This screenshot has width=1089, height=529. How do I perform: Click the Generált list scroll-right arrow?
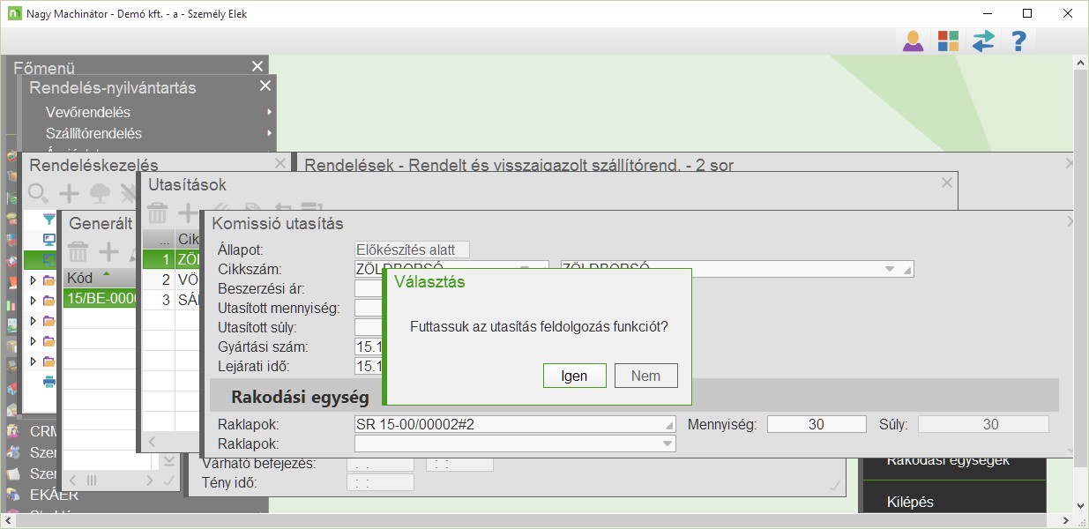tap(148, 481)
